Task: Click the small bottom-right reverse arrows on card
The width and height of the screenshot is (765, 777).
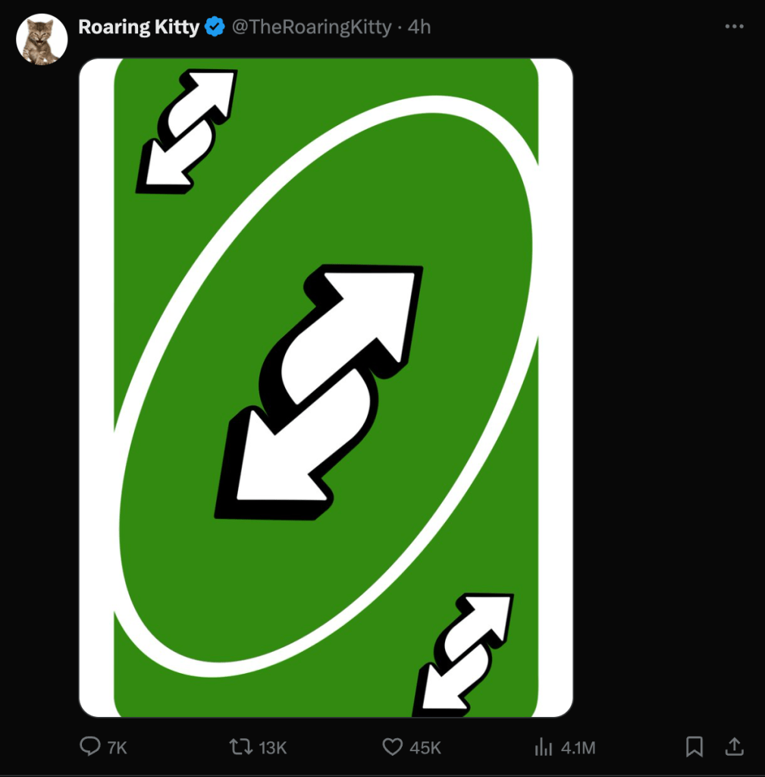Action: tap(464, 654)
